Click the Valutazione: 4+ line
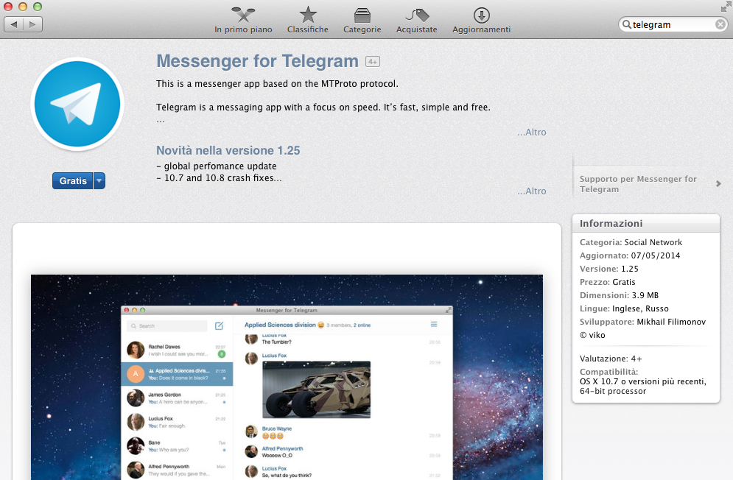The width and height of the screenshot is (733, 480). pos(611,359)
